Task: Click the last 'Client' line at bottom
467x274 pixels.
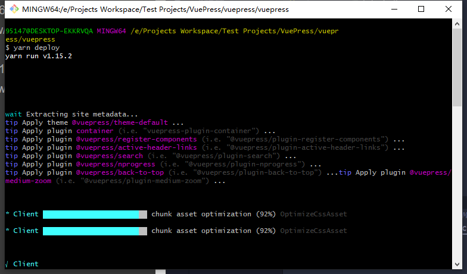Action: (22, 264)
